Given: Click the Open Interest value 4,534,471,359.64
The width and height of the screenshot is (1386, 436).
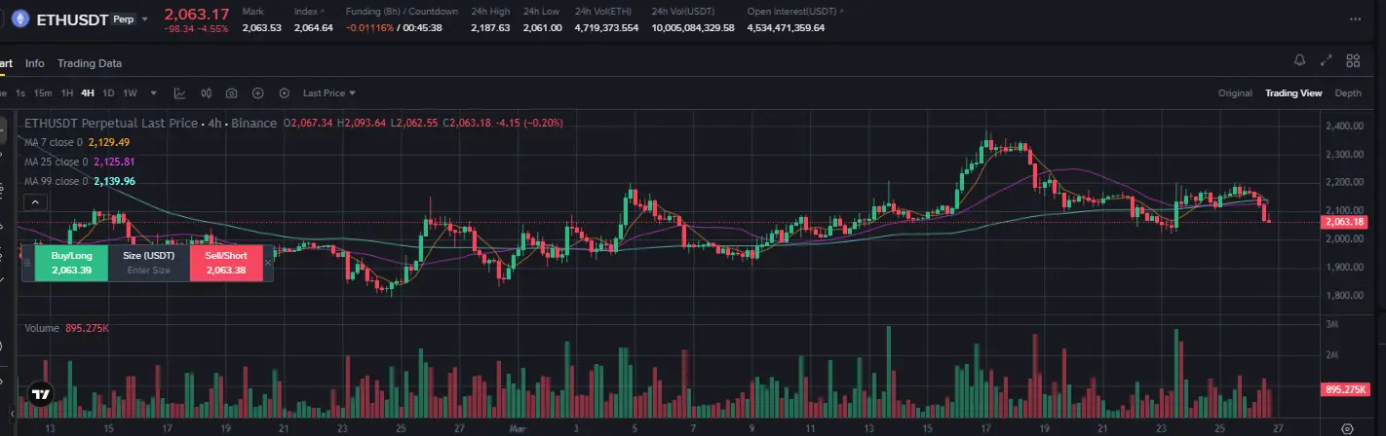Looking at the screenshot, I should tap(786, 27).
